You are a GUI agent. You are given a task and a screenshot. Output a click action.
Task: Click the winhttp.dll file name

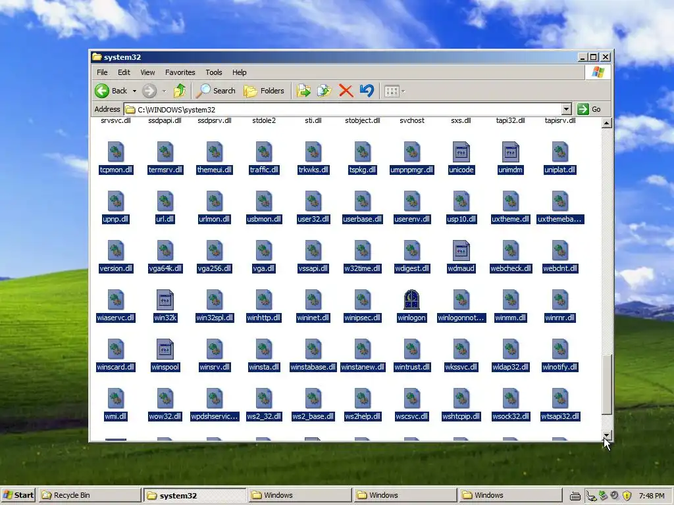click(264, 318)
